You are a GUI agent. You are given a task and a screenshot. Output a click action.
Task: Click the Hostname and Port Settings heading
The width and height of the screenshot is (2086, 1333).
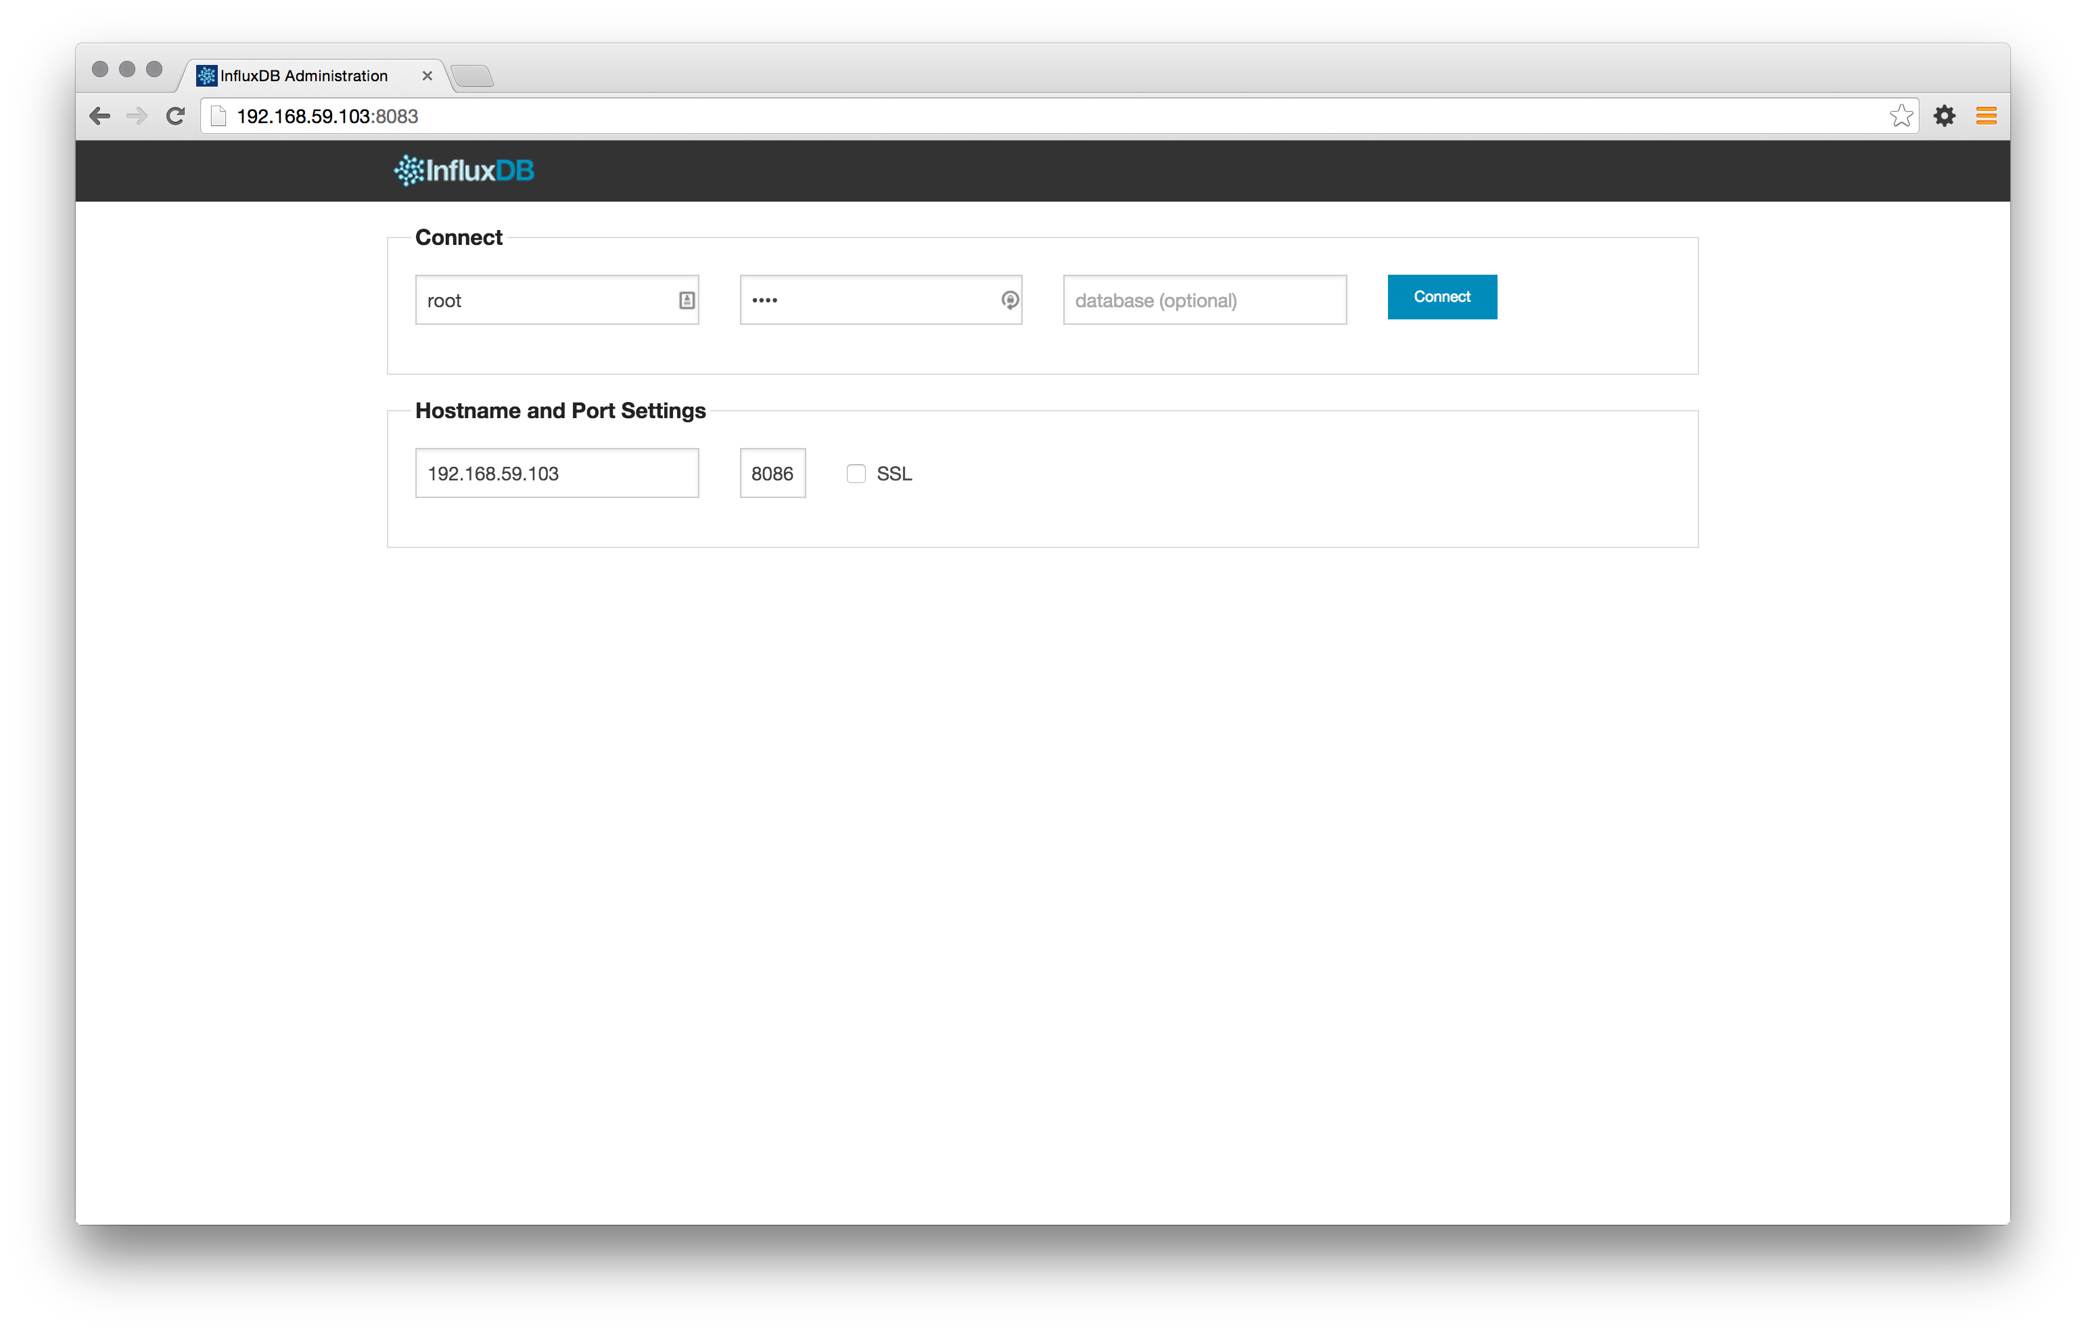561,411
